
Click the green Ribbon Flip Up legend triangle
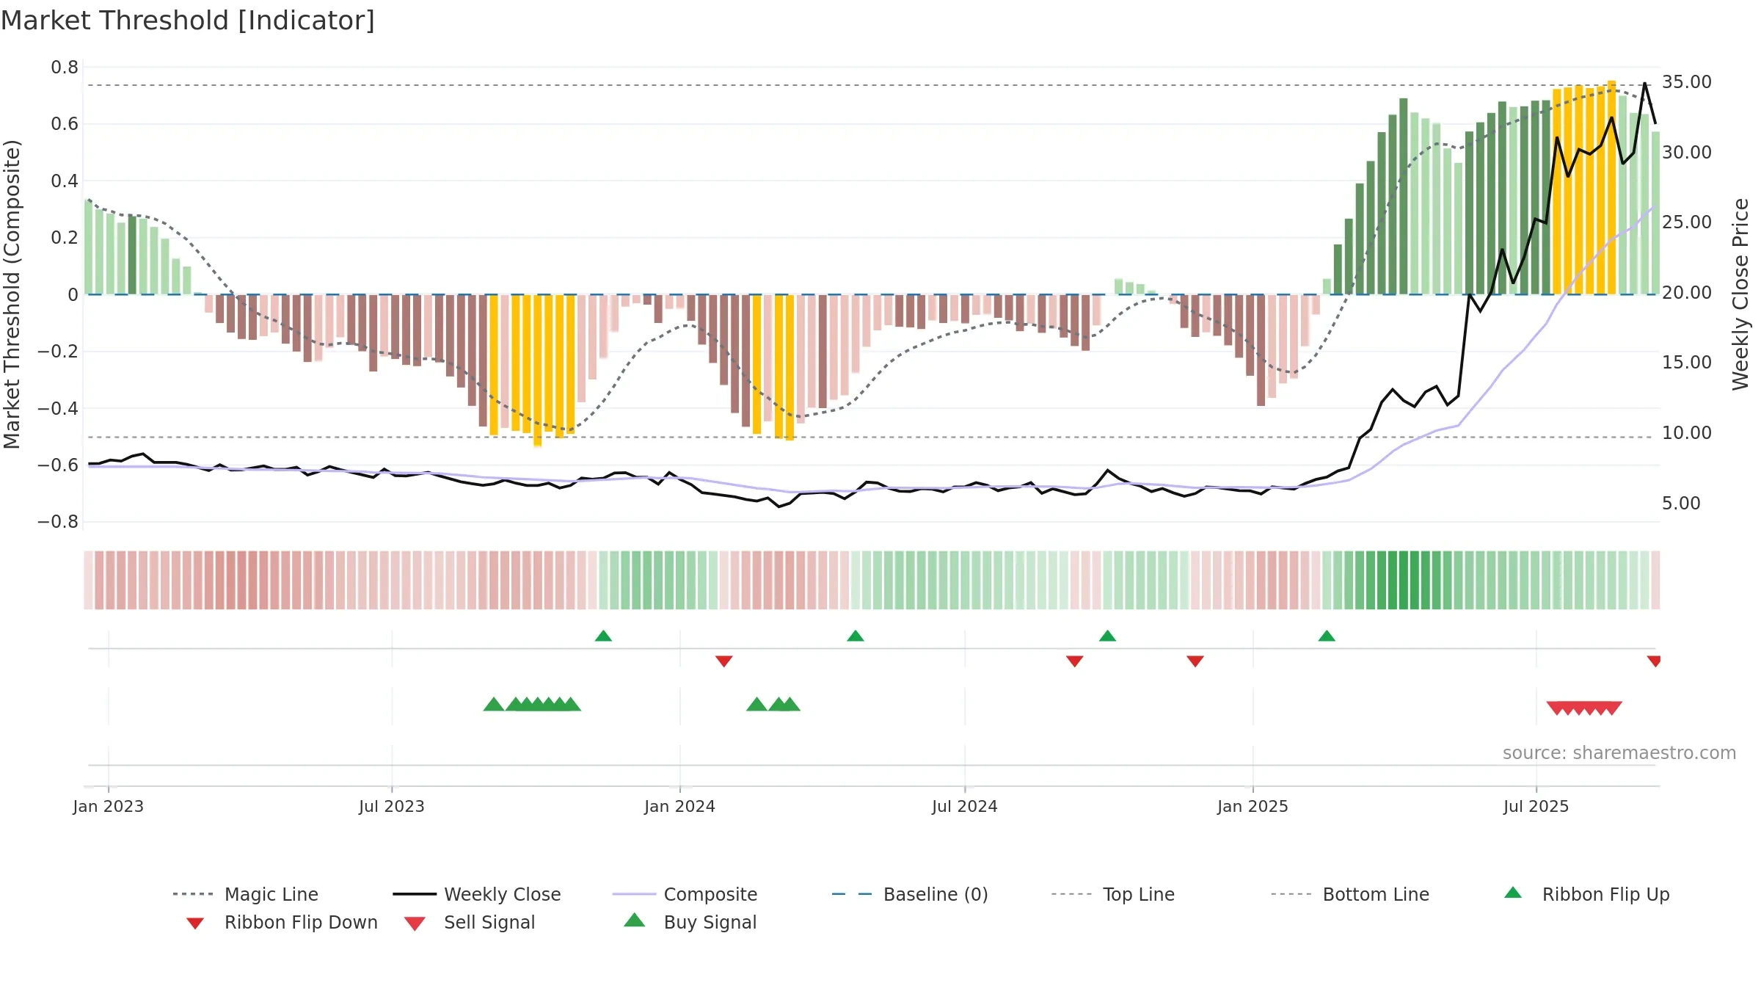(1513, 893)
